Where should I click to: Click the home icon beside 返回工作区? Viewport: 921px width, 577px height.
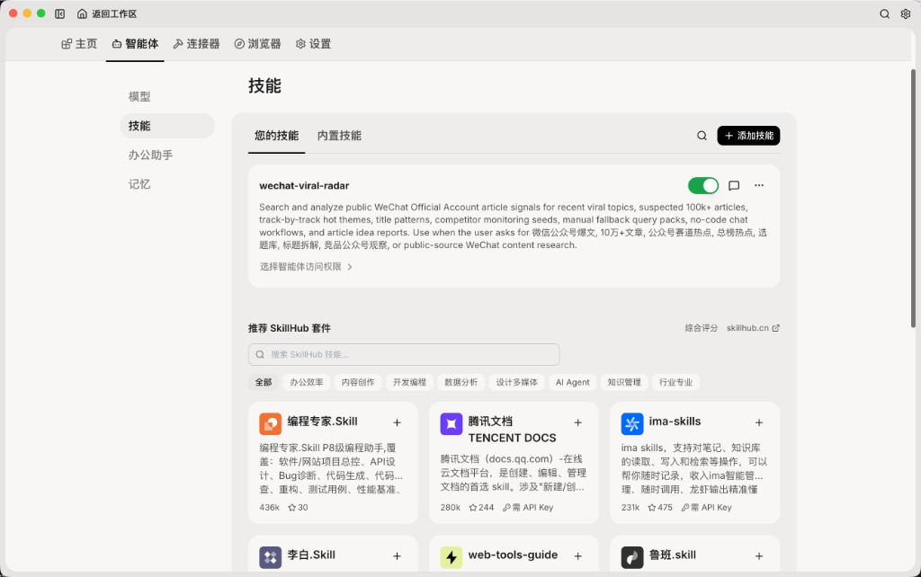point(82,13)
